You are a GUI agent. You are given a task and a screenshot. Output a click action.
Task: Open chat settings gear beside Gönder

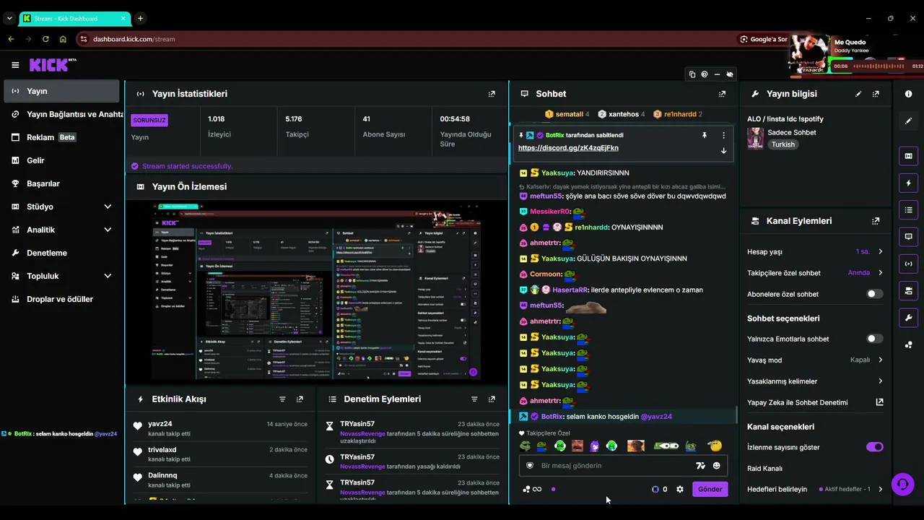[x=679, y=489]
